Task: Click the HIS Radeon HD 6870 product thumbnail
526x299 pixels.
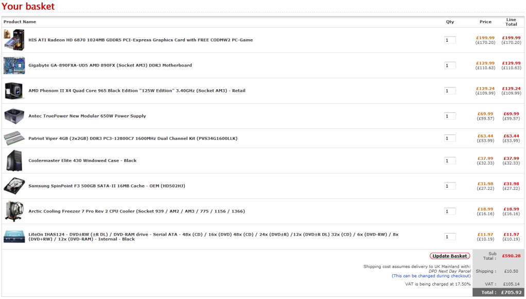Action: [x=14, y=40]
